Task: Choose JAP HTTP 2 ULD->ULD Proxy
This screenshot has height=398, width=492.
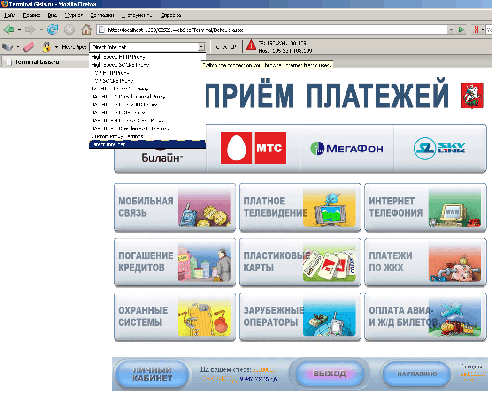Action: tap(147, 105)
